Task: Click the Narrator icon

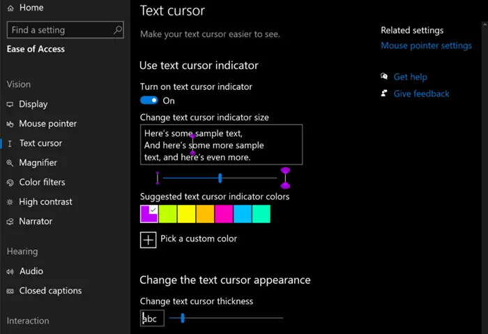Action: click(x=10, y=222)
